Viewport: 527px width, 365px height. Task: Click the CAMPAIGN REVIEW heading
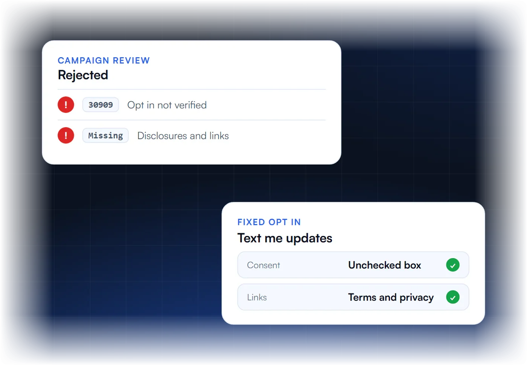tap(104, 61)
